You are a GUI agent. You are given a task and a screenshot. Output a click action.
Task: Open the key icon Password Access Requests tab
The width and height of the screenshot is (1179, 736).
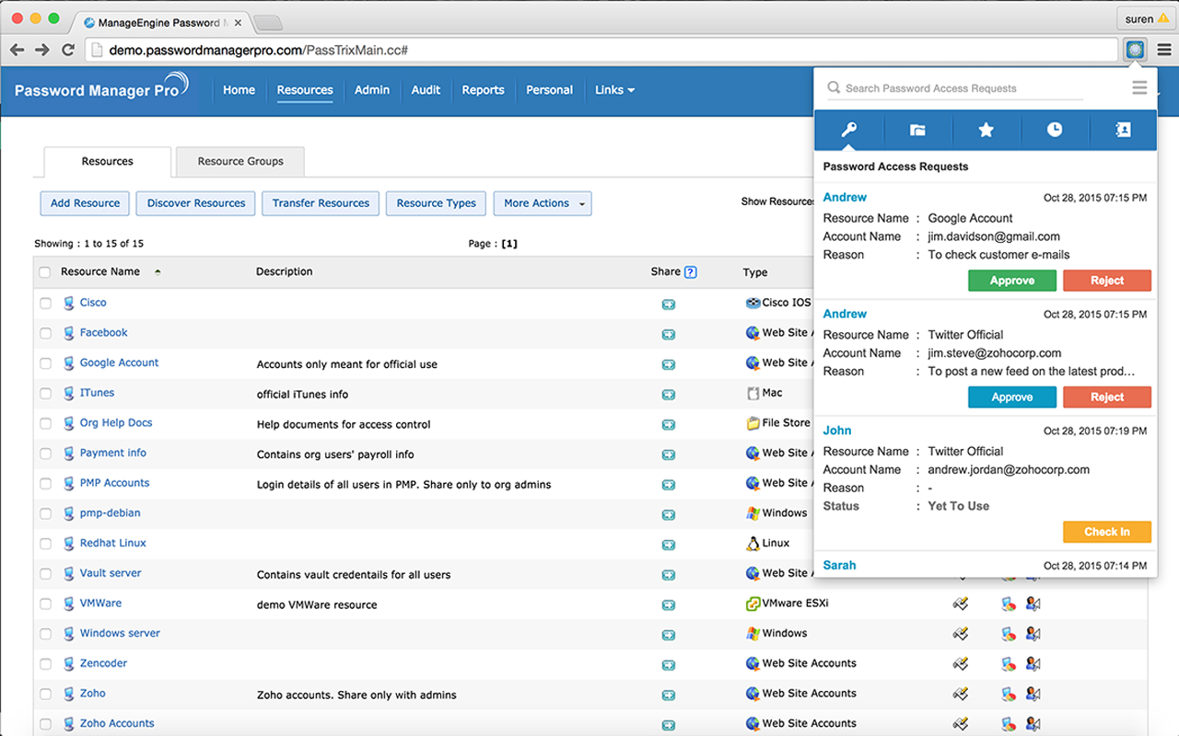pyautogui.click(x=848, y=130)
